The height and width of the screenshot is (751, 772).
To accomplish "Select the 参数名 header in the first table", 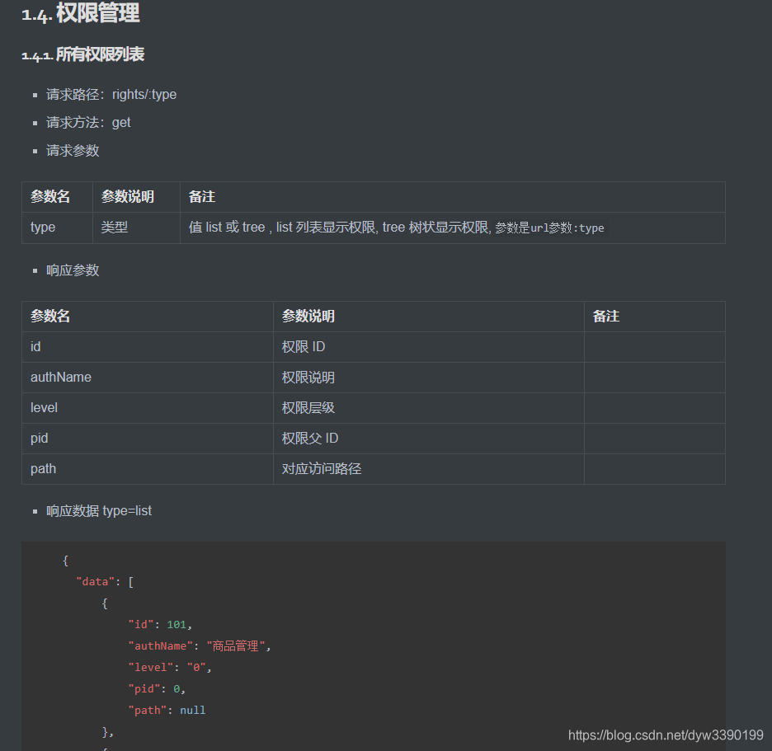I will [47, 196].
